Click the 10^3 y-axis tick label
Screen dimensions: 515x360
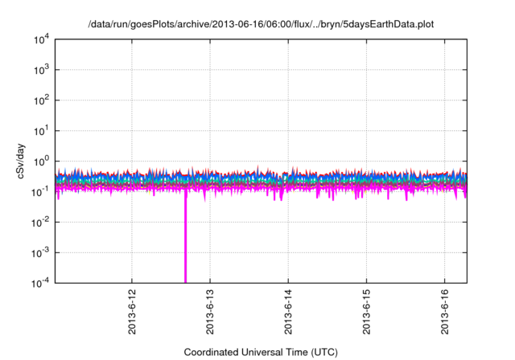[41, 70]
